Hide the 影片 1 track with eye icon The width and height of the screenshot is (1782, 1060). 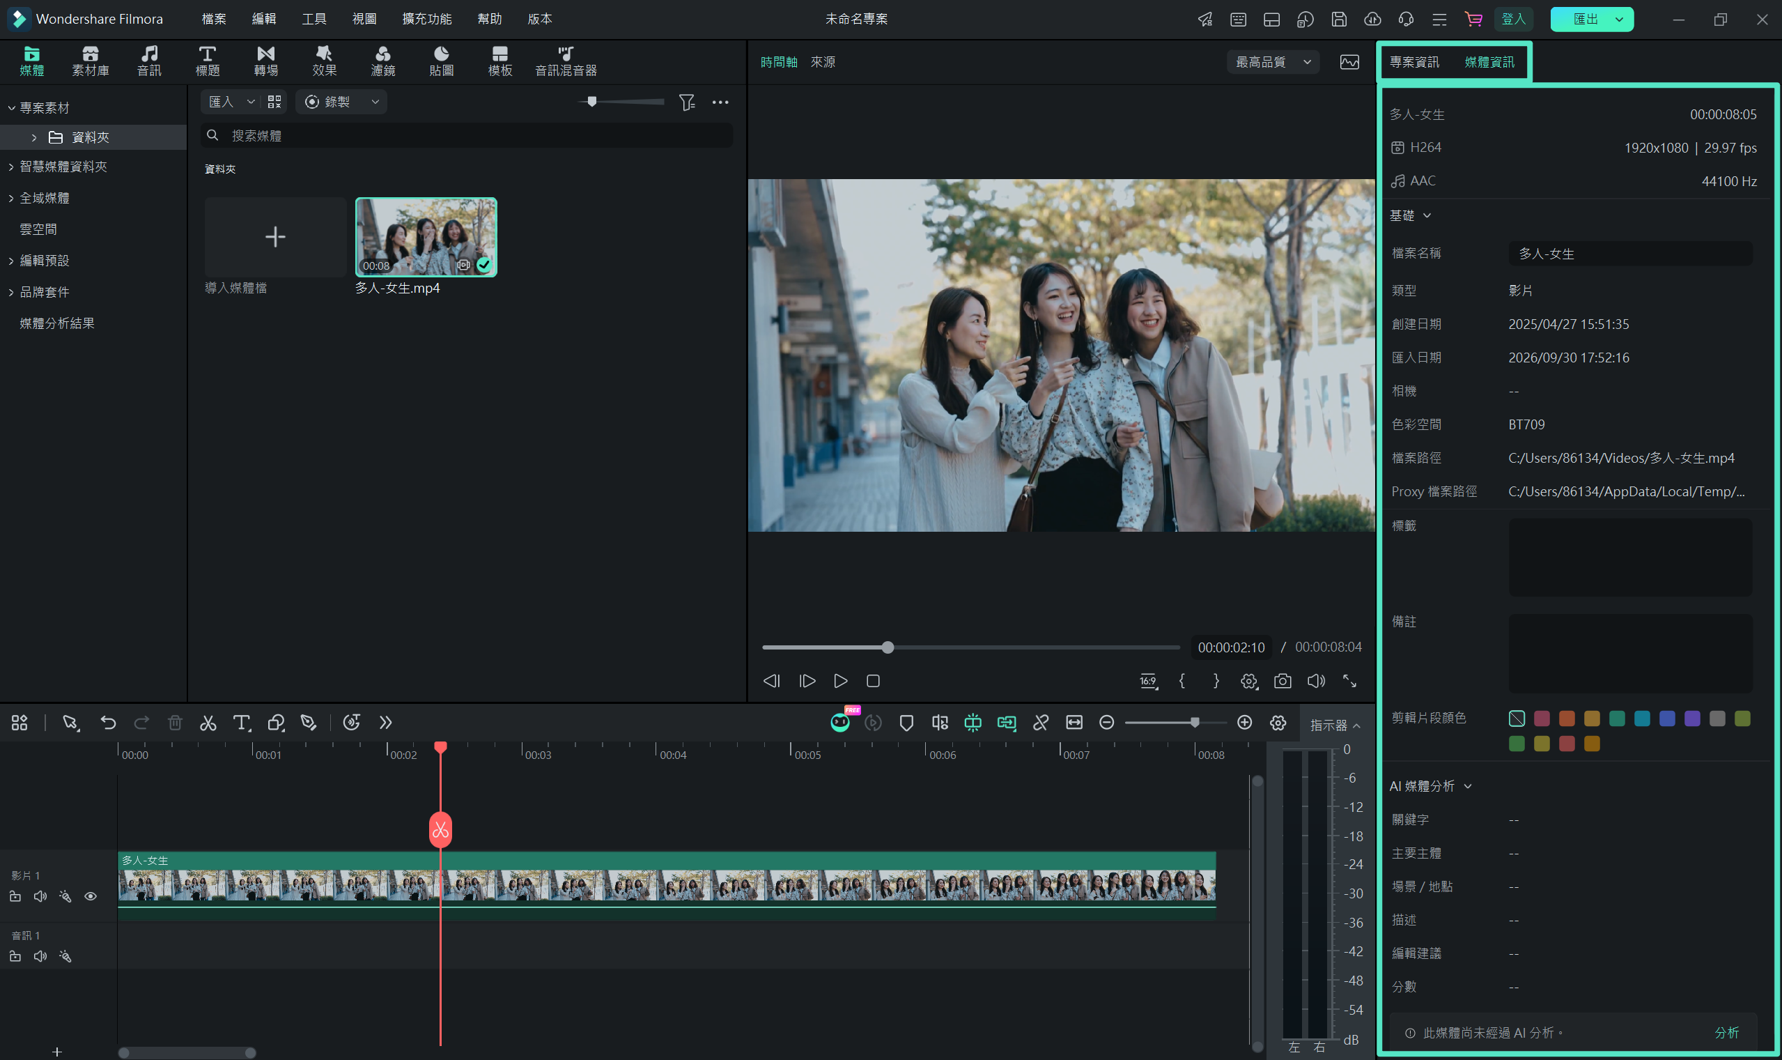click(x=91, y=896)
